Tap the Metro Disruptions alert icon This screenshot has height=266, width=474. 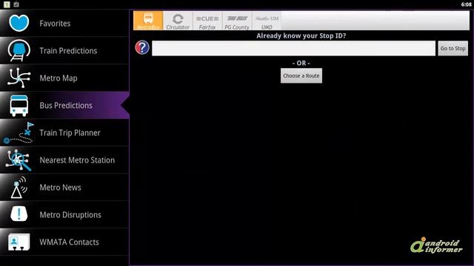click(x=19, y=214)
